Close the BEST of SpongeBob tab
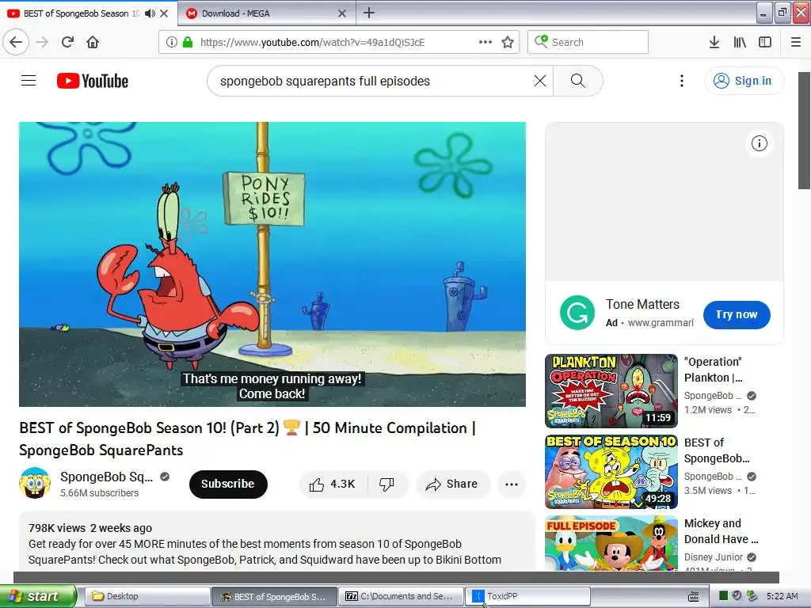The width and height of the screenshot is (811, 608). (x=164, y=13)
